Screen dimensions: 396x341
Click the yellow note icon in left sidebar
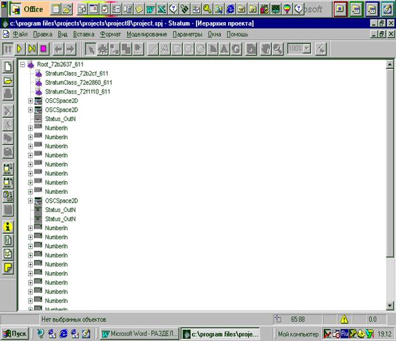coord(8,267)
